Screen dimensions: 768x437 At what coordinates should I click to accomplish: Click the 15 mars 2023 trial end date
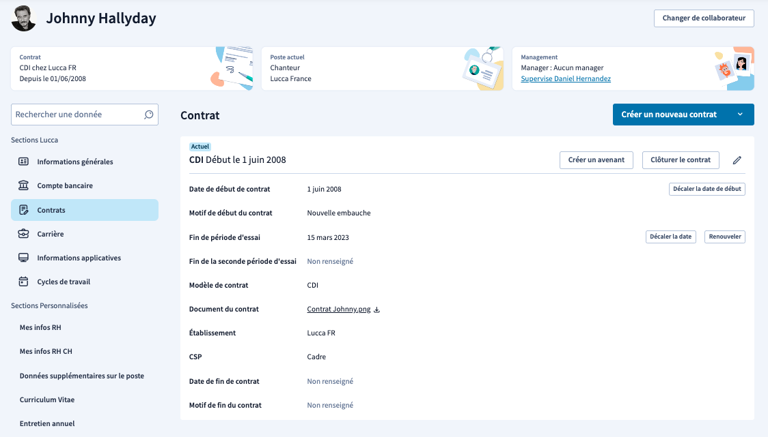click(x=328, y=237)
